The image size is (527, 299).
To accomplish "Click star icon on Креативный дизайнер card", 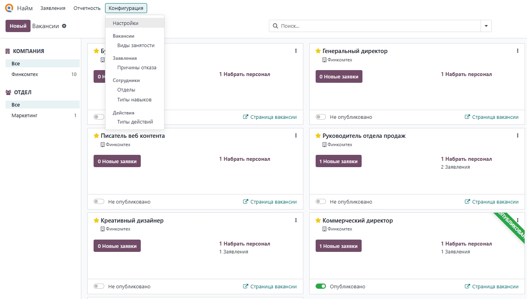I will click(x=96, y=221).
